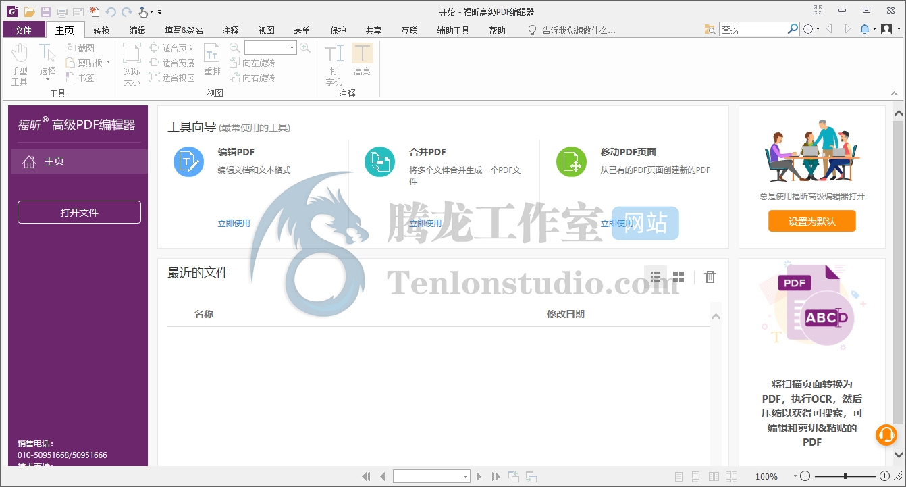Click the last page navigation arrow

(x=496, y=477)
